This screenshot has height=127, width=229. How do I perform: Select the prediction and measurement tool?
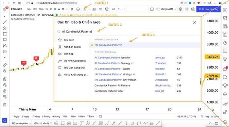click(x=5, y=51)
